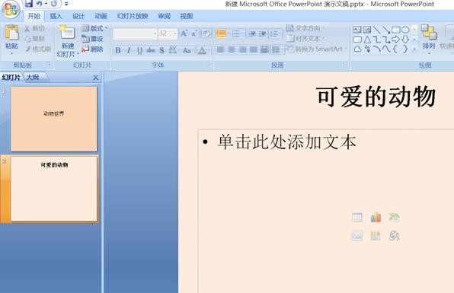Cut the selection with the scissors icon
Image resolution: width=454 pixels, height=293 pixels.
click(x=27, y=28)
